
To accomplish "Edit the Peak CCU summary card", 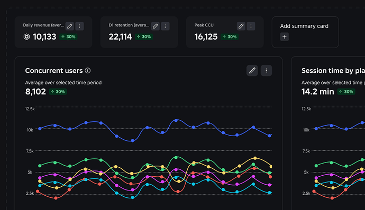I will (x=241, y=26).
